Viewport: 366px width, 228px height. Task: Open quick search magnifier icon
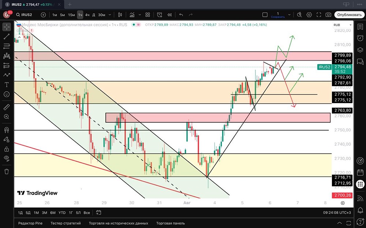299,15
